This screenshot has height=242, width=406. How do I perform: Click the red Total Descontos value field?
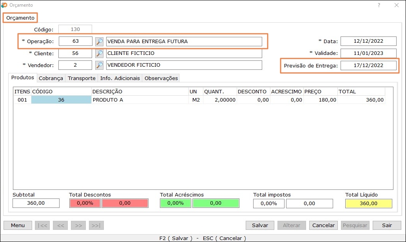click(x=125, y=203)
